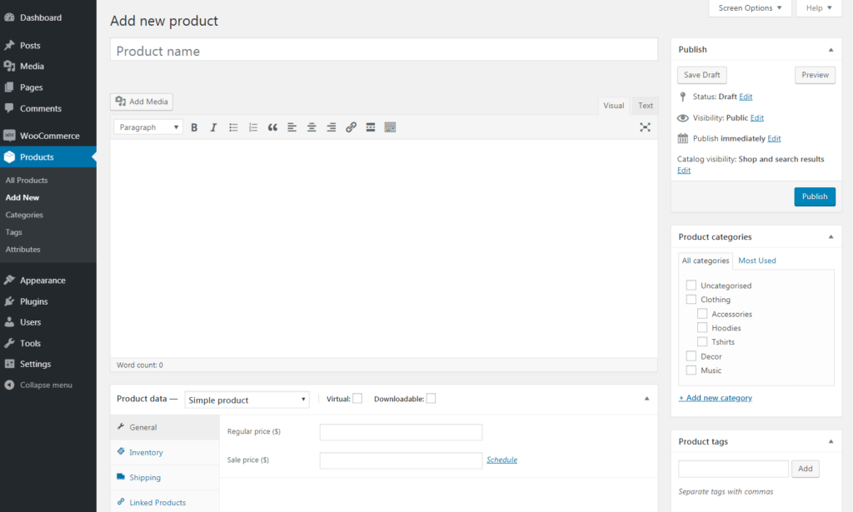Publish the new product
Screen dimensions: 853x512
pyautogui.click(x=815, y=196)
